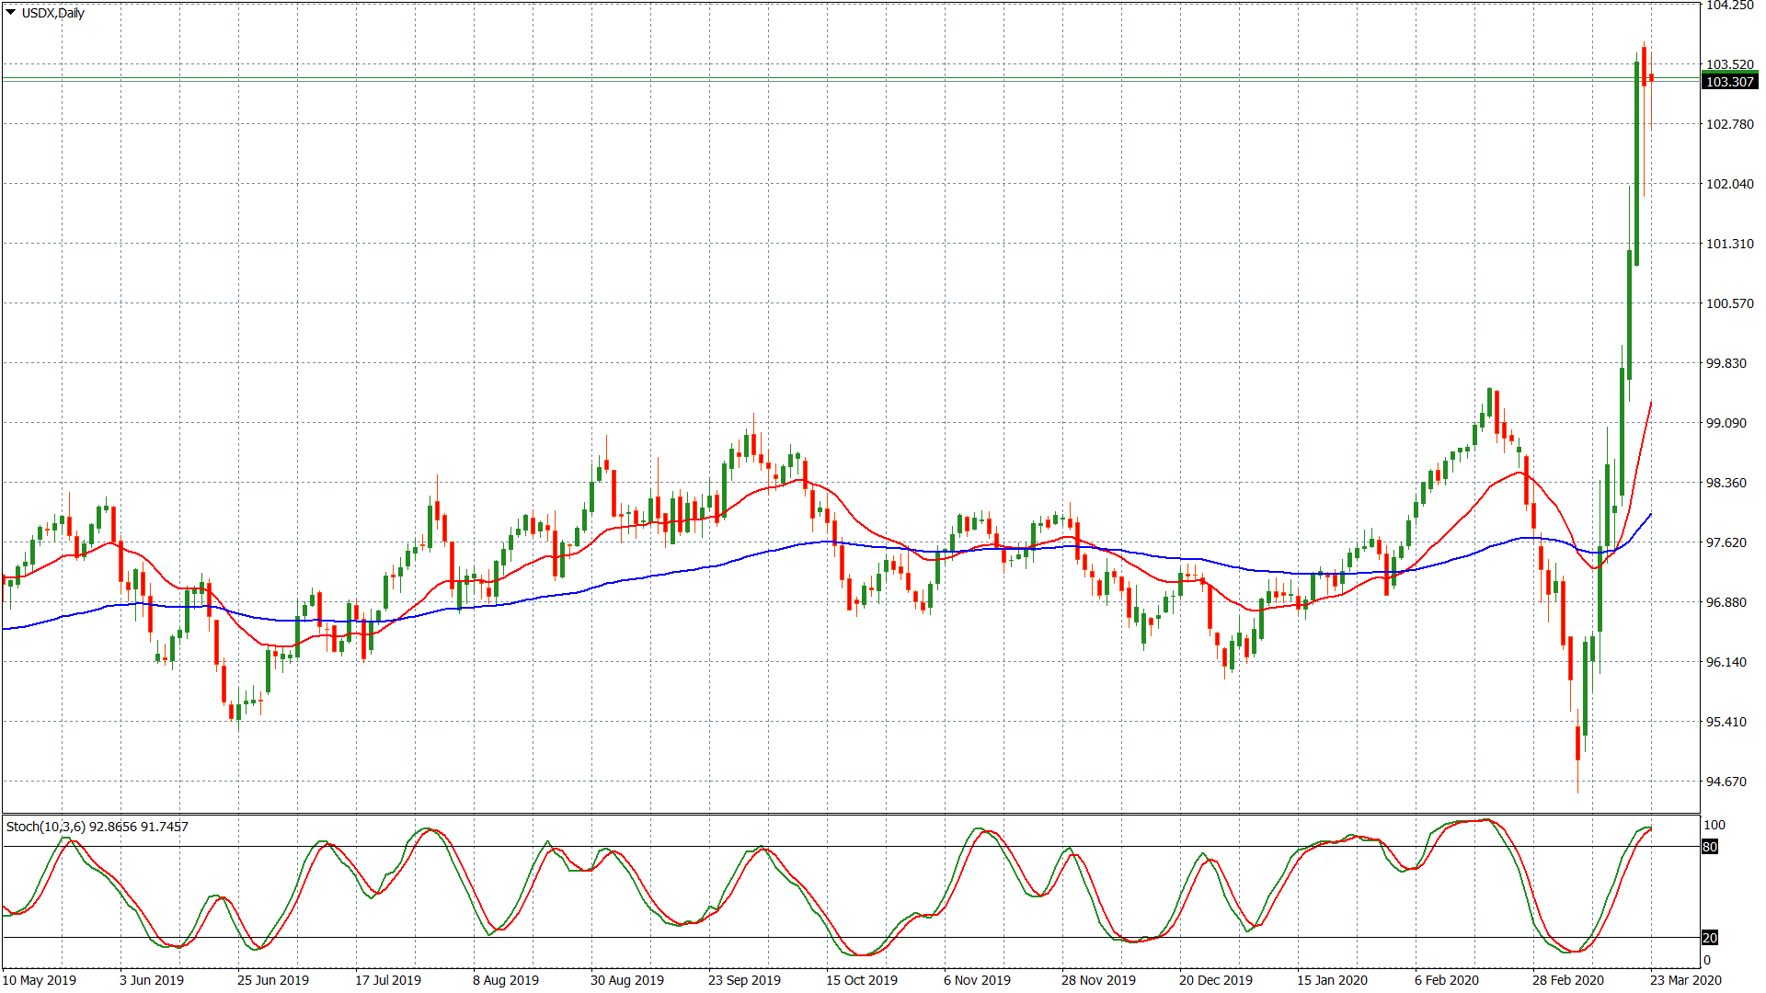1766x993 pixels.
Task: Select date label 6 Feb 2020
Action: pos(1447,980)
